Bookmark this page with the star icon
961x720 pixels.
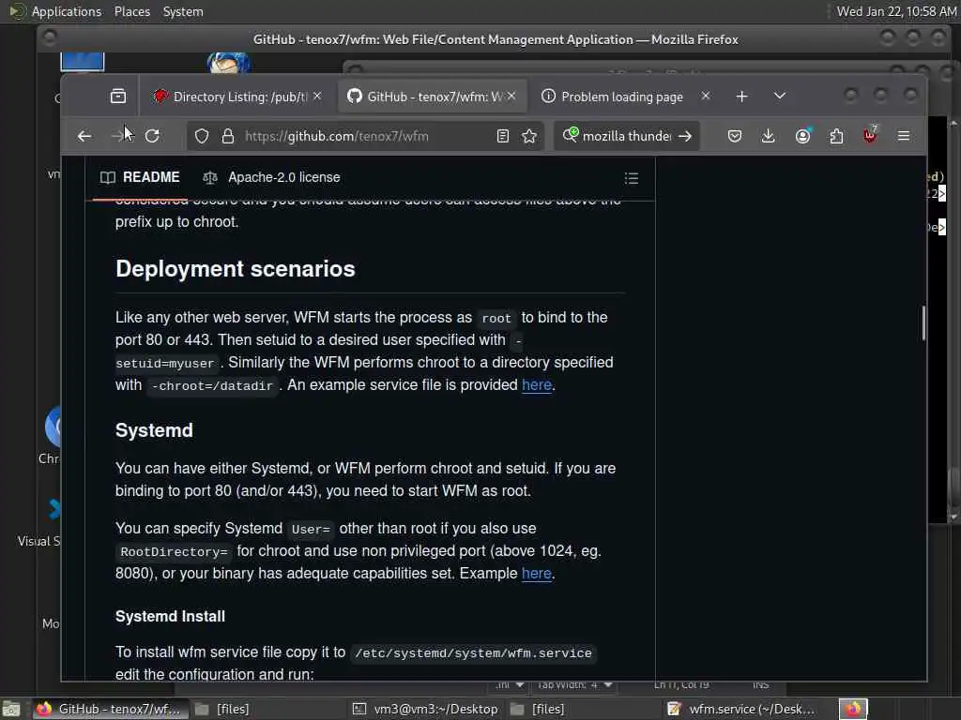[529, 136]
